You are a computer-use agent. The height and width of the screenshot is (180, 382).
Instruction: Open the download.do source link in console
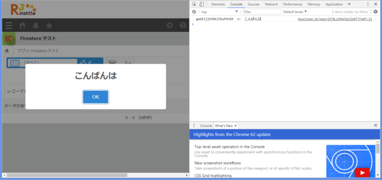(x=335, y=19)
